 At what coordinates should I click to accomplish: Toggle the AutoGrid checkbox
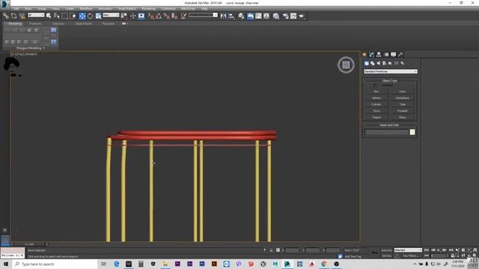375,86
